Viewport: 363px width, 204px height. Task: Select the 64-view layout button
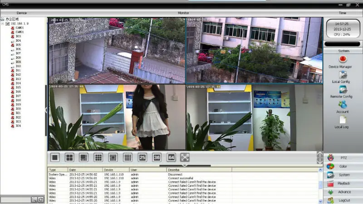tap(171, 157)
